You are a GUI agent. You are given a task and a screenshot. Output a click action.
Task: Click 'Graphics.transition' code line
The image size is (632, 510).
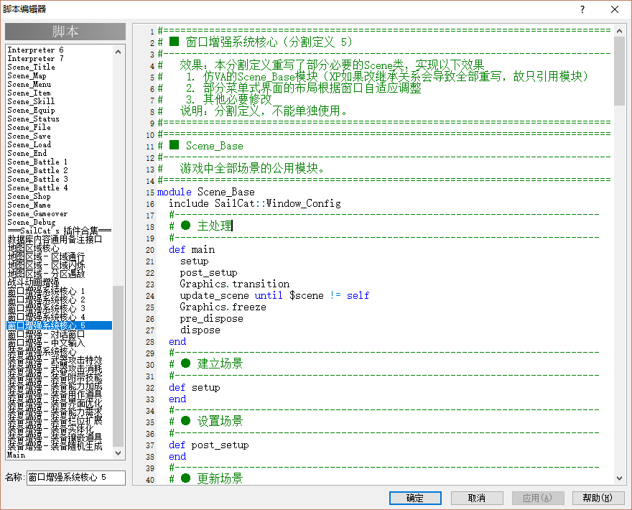235,284
